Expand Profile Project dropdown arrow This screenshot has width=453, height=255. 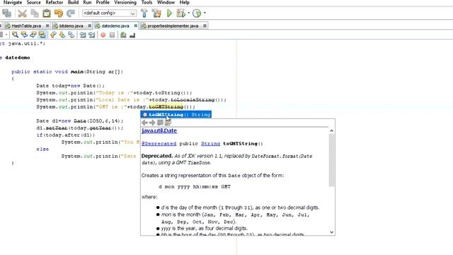[205, 13]
